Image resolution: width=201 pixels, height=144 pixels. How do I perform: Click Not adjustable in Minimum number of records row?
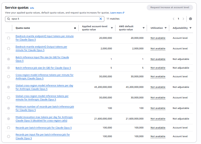pos(181,108)
